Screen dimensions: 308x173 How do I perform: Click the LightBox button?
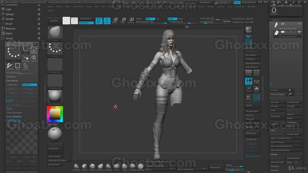pos(54,21)
